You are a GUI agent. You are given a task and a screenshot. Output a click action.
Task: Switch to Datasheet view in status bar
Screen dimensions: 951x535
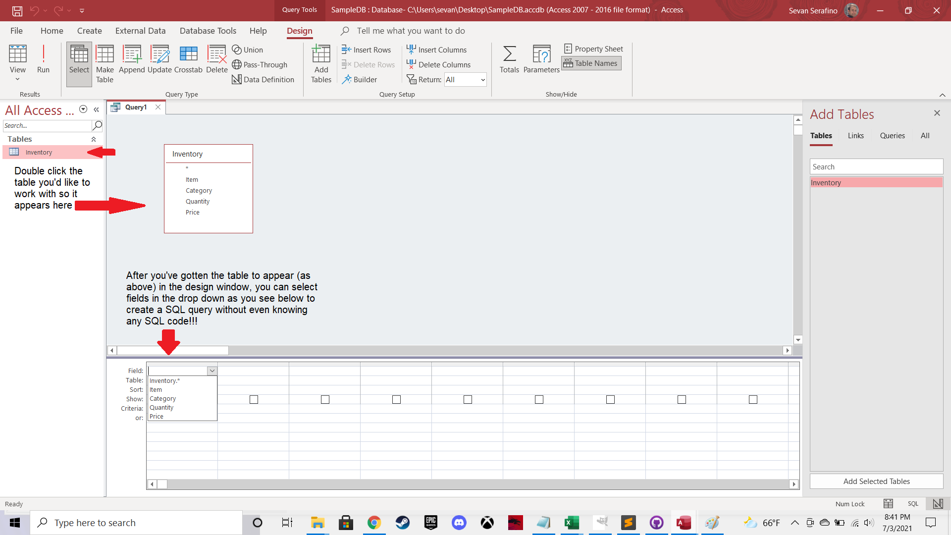pyautogui.click(x=888, y=504)
